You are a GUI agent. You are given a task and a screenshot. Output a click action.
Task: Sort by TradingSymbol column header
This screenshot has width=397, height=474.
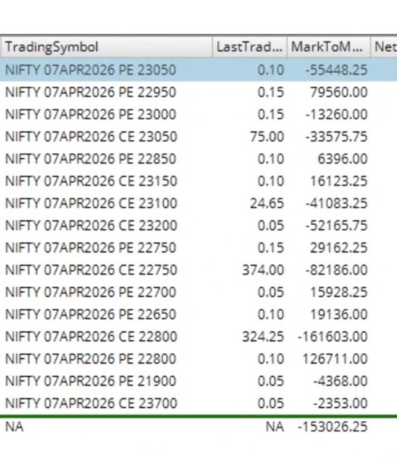pyautogui.click(x=106, y=47)
